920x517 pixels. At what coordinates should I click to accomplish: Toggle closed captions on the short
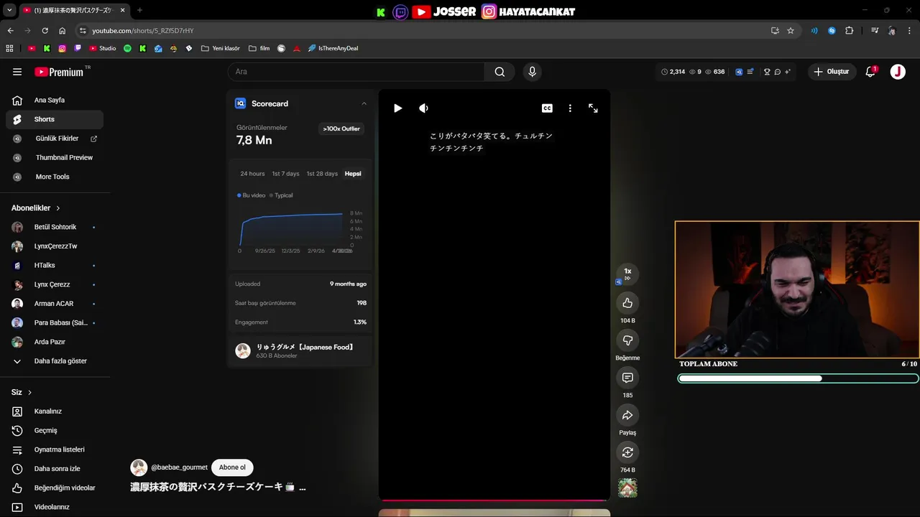point(547,108)
